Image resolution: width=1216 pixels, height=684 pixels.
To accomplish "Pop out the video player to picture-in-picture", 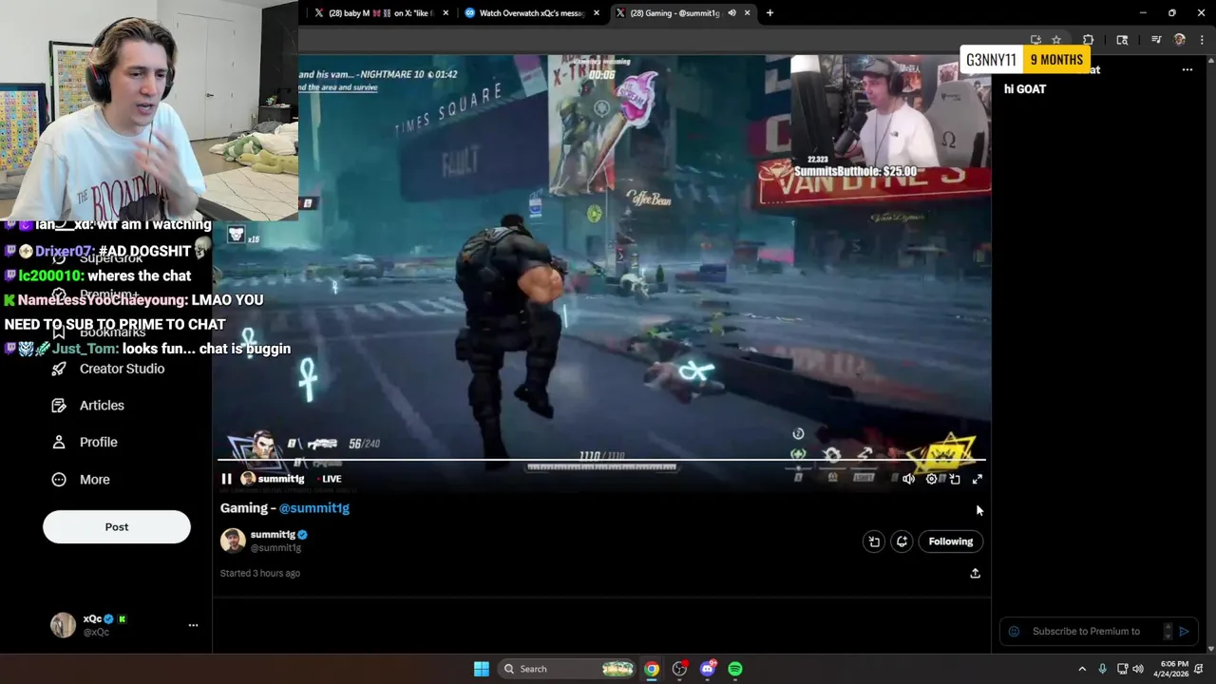I will pyautogui.click(x=955, y=479).
